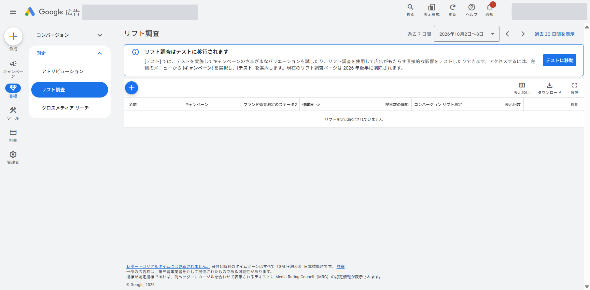Open the 表示形式 appearance menu
Image resolution: width=590 pixels, height=290 pixels.
(x=431, y=10)
